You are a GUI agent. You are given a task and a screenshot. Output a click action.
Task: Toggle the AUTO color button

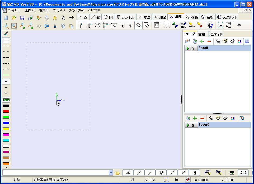pyautogui.click(x=6, y=100)
